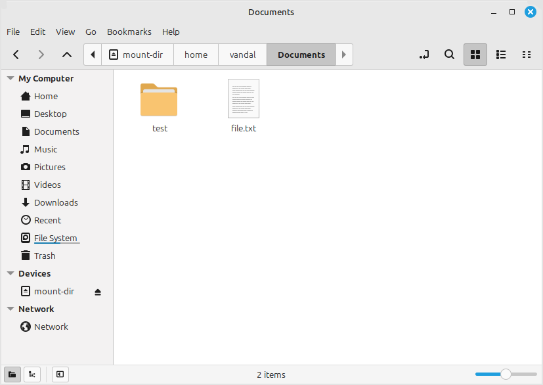Collapse the Devices section
Screen dimensions: 543x385
coord(11,273)
